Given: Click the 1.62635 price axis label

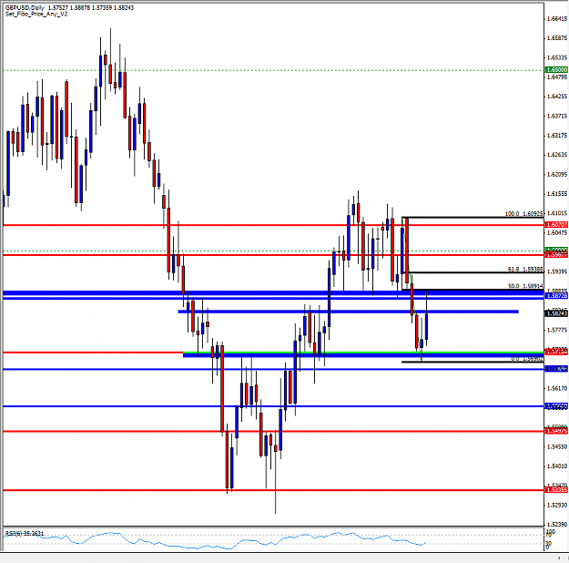Looking at the screenshot, I should 557,155.
